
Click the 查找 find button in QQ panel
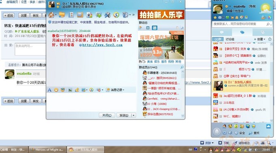(x=254, y=133)
